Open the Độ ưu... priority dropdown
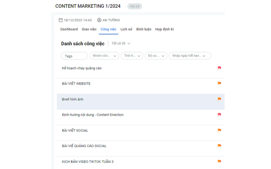Image resolution: width=271 pixels, height=169 pixels. [156, 56]
